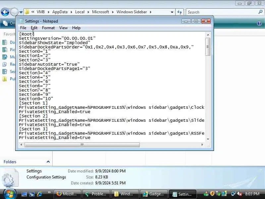Viewport: 265px width, 199px height.
Task: Open the Edit menu in Notepad
Action: coord(34,28)
